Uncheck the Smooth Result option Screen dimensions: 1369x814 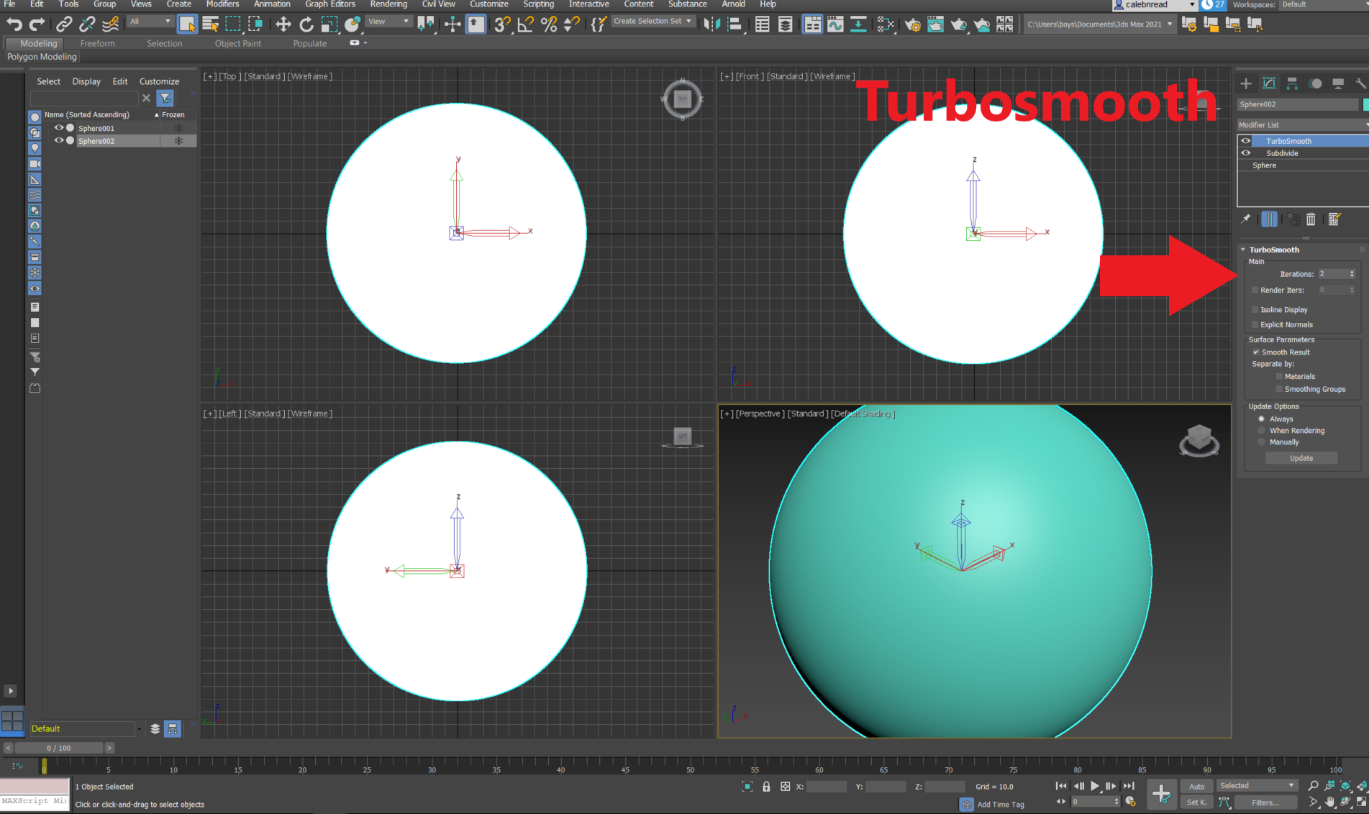[1257, 352]
